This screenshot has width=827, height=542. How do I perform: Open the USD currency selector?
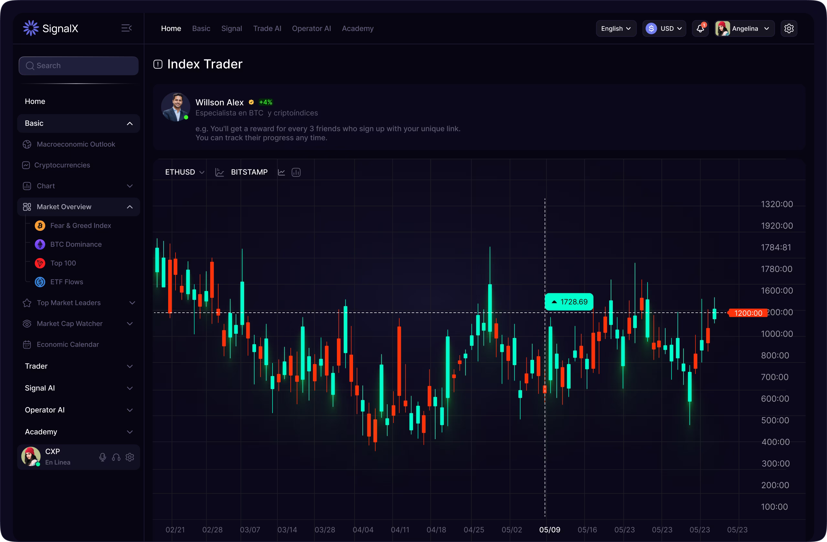coord(664,28)
